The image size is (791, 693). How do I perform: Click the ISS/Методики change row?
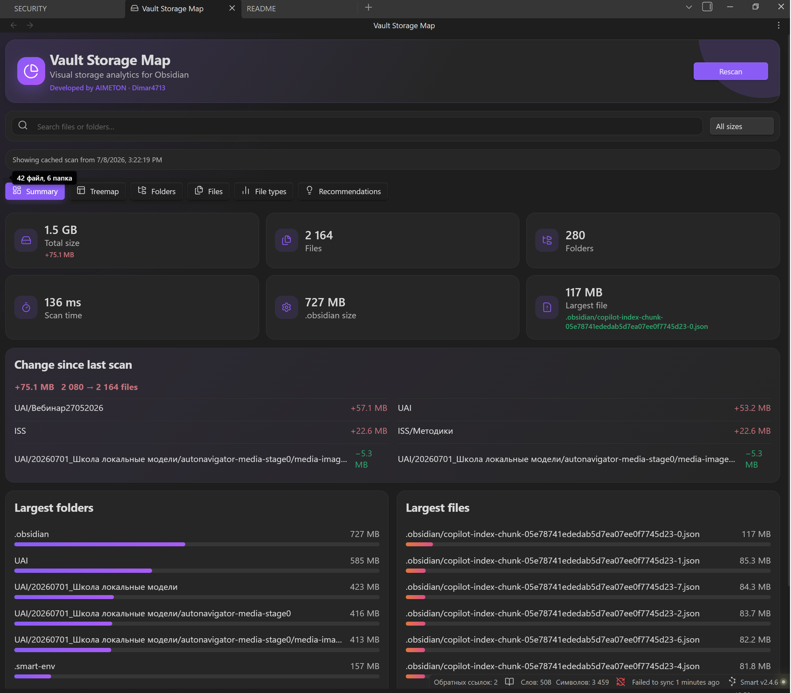click(584, 431)
